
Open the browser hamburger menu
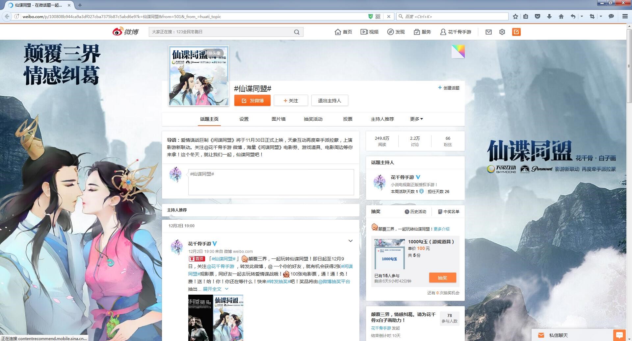point(625,16)
